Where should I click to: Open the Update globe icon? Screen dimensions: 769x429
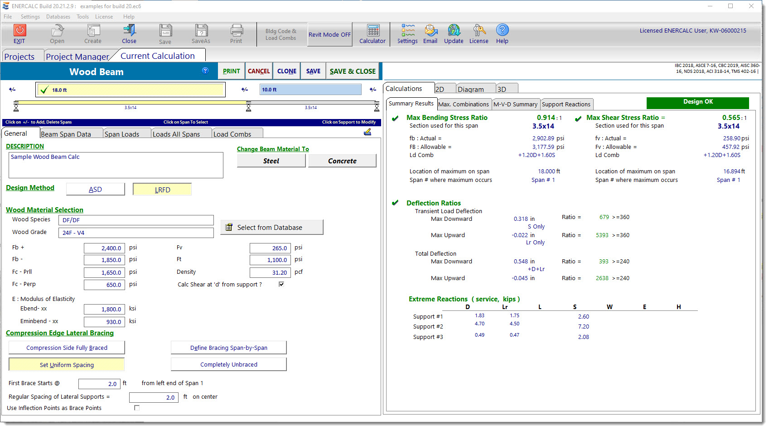[454, 30]
